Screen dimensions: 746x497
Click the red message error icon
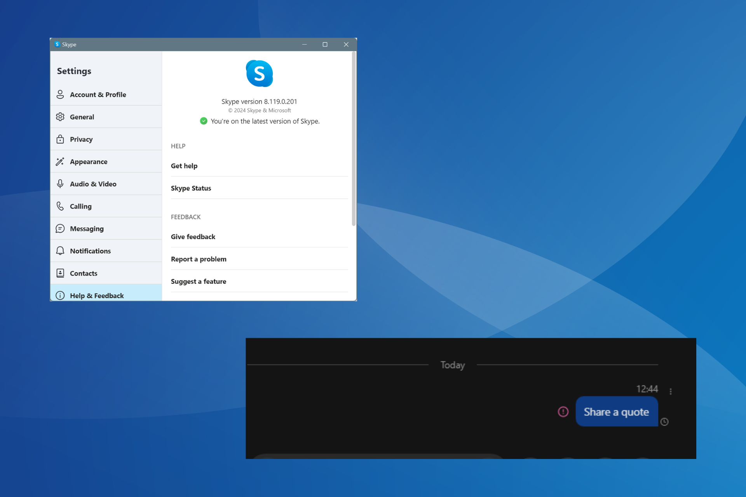coord(563,412)
